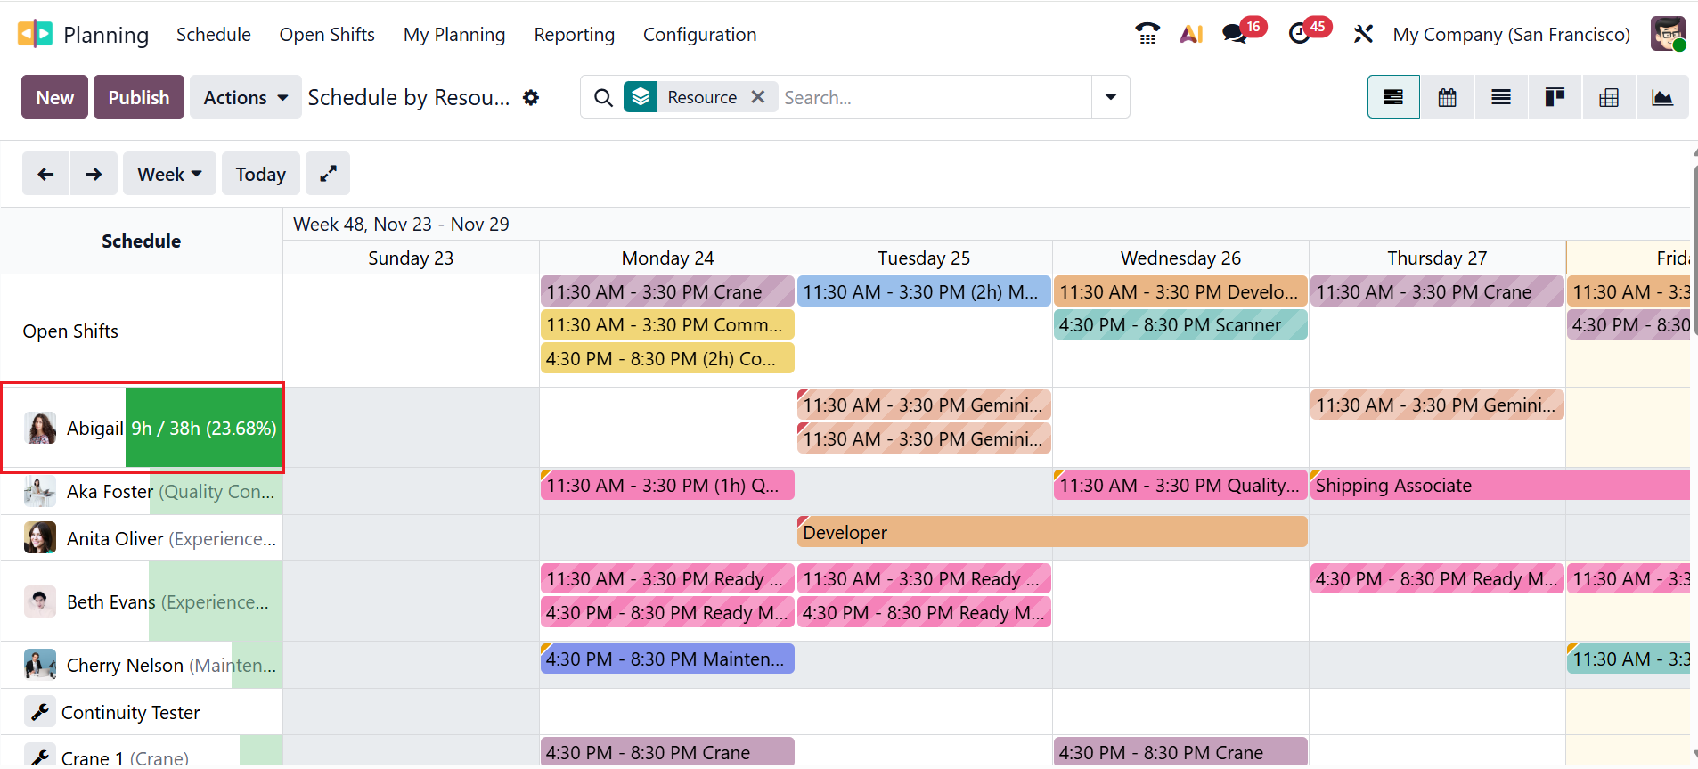Open the activities clock icon
The width and height of the screenshot is (1698, 769).
[x=1300, y=34]
